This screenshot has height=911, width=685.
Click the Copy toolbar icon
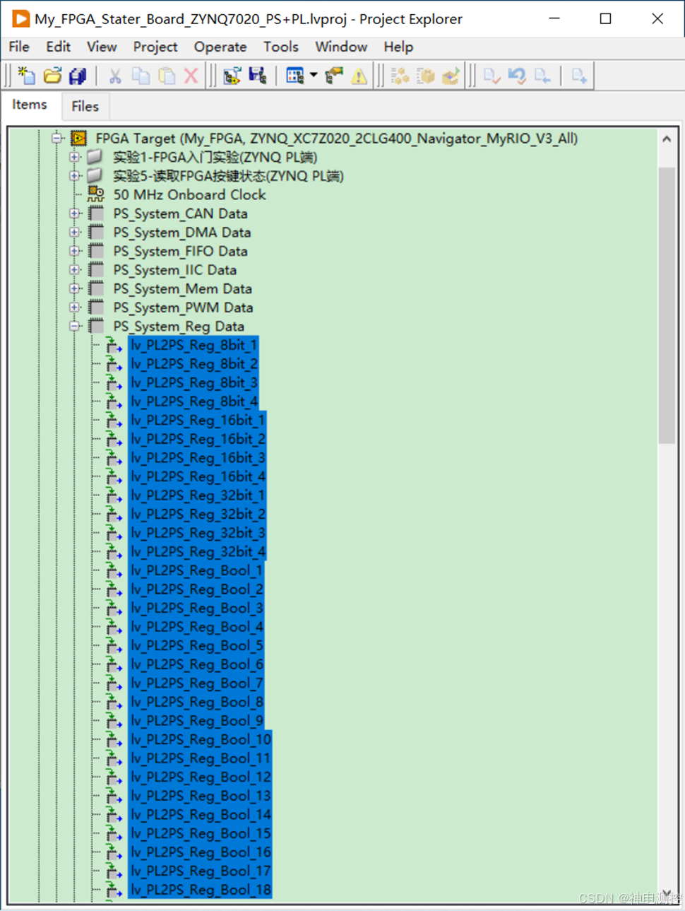[141, 76]
